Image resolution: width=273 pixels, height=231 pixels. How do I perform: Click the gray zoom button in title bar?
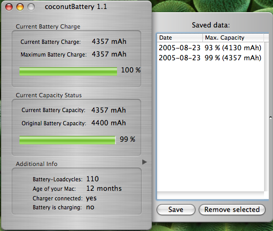(31, 7)
